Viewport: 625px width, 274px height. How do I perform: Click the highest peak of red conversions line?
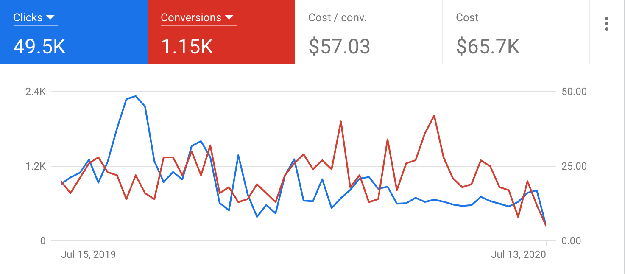[434, 115]
